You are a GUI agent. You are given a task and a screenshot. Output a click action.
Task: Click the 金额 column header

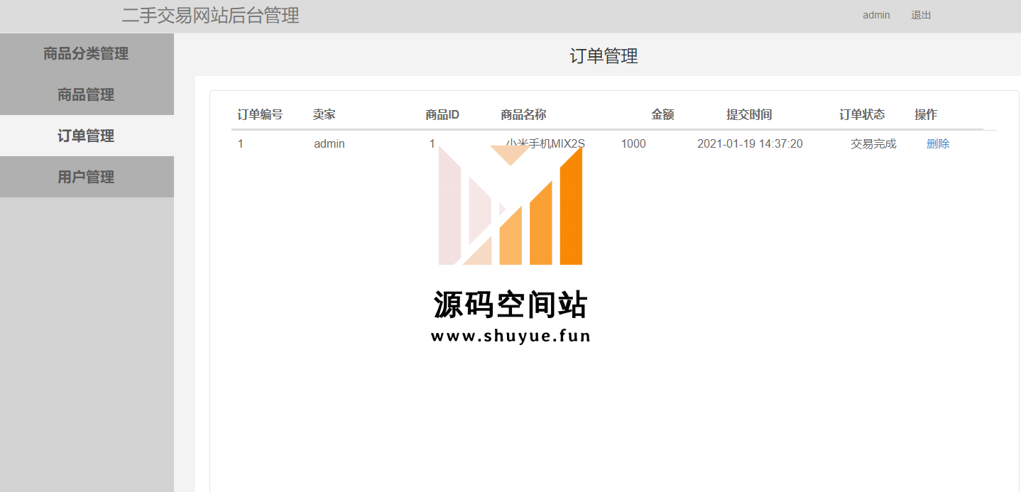[662, 114]
